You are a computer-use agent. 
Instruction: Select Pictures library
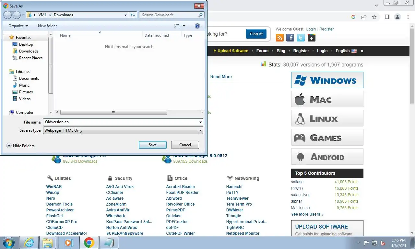[26, 92]
